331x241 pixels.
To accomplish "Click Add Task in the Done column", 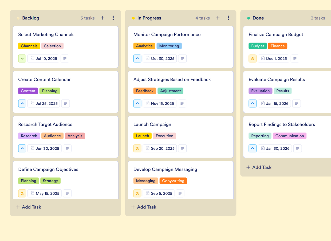I will [x=259, y=167].
